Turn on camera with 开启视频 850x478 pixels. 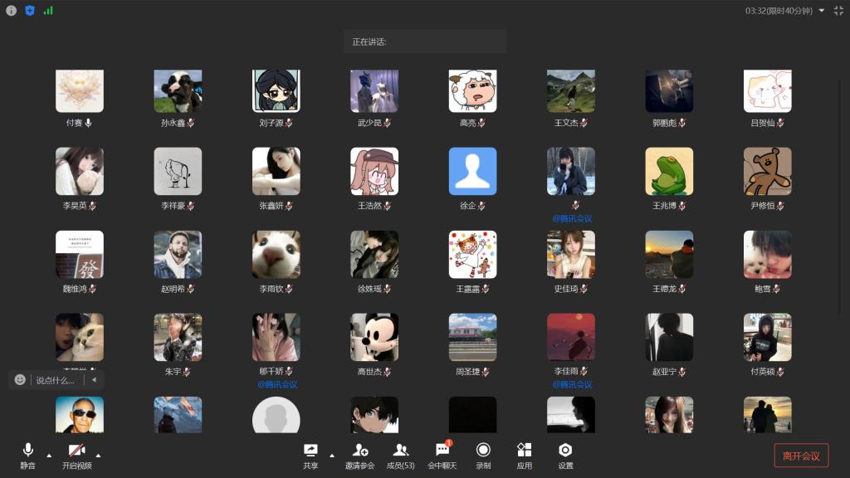click(x=76, y=455)
